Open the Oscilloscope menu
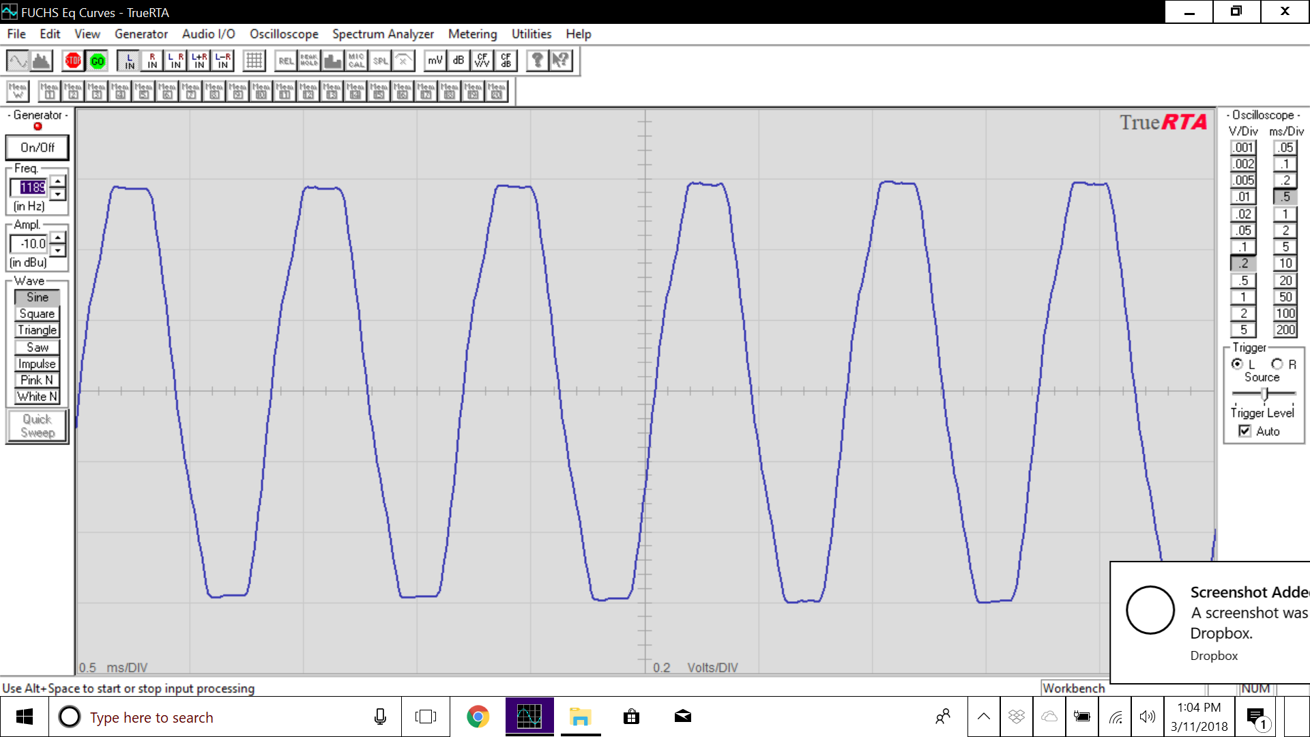 point(284,34)
